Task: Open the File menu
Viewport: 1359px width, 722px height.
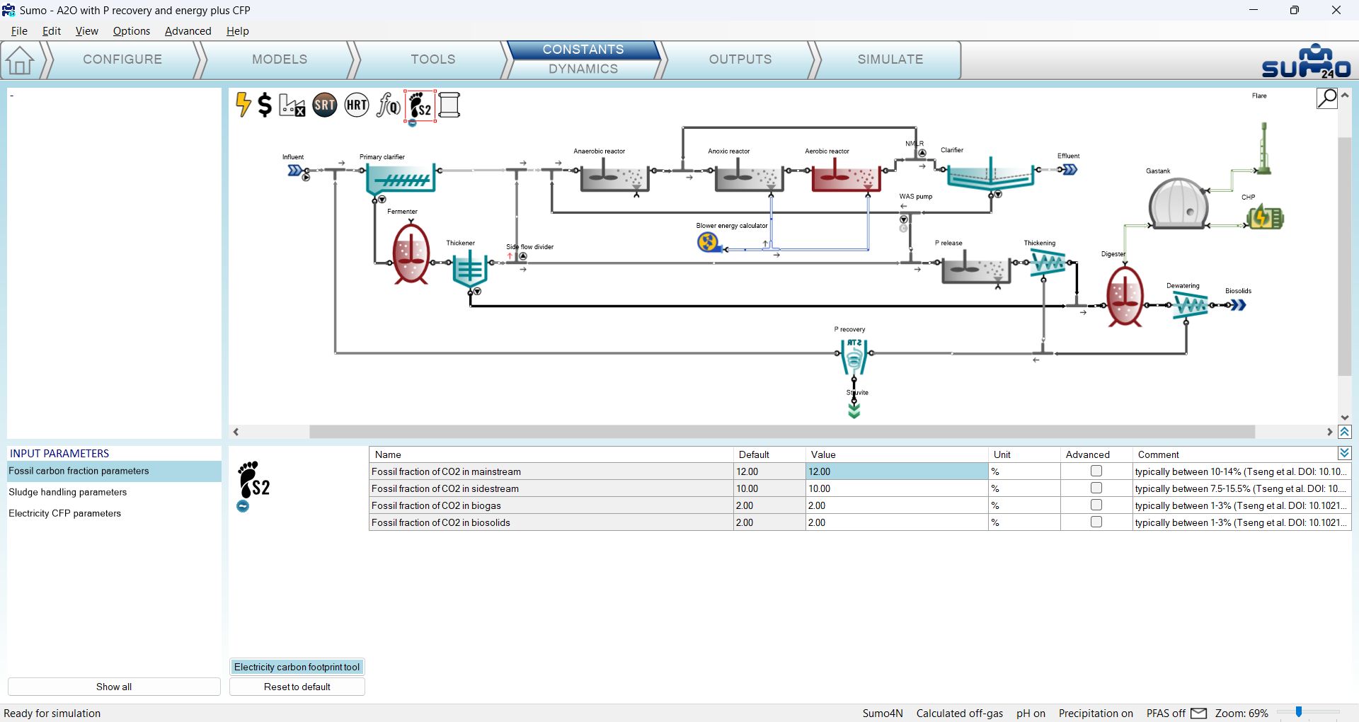Action: point(19,31)
